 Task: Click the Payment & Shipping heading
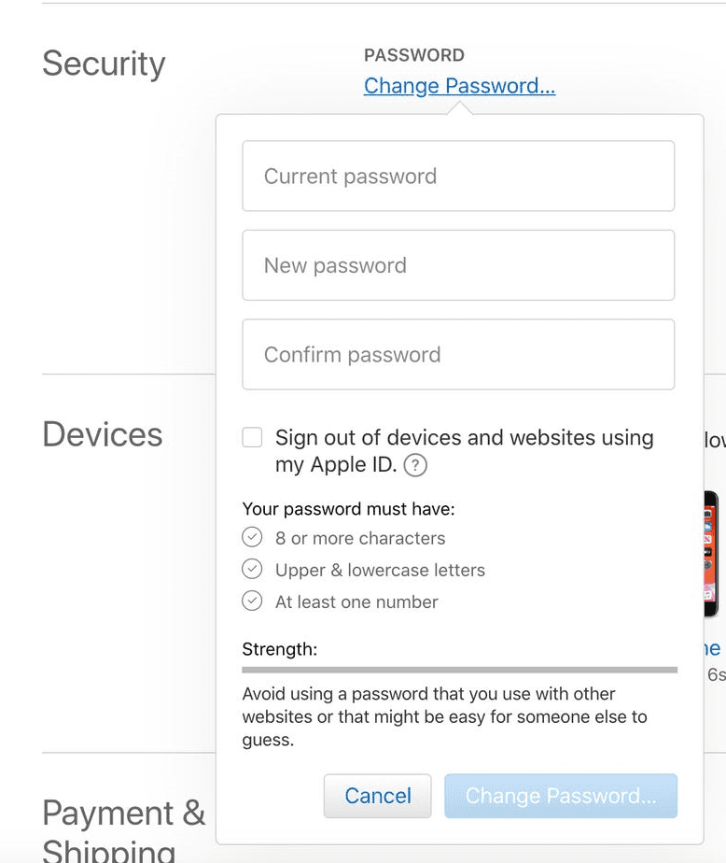click(x=123, y=813)
